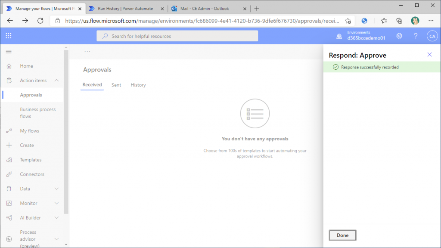The height and width of the screenshot is (248, 441).
Task: Click the Templates icon in sidebar
Action: (x=9, y=160)
